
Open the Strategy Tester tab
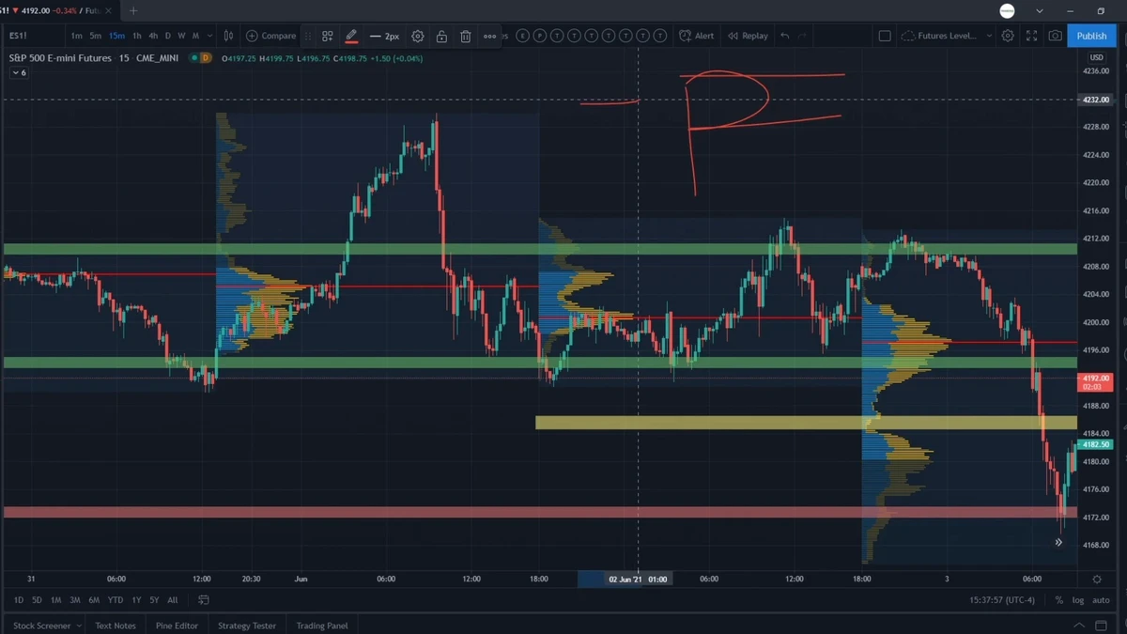[x=247, y=626]
